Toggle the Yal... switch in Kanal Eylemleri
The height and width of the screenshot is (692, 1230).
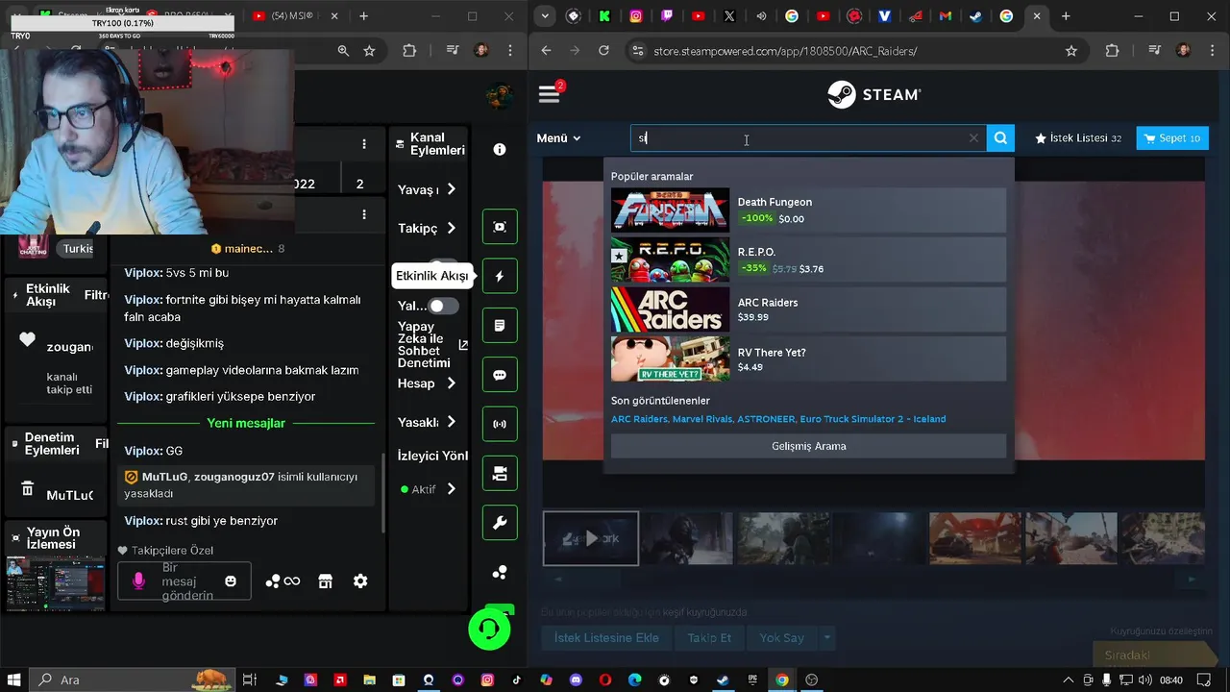(x=442, y=306)
